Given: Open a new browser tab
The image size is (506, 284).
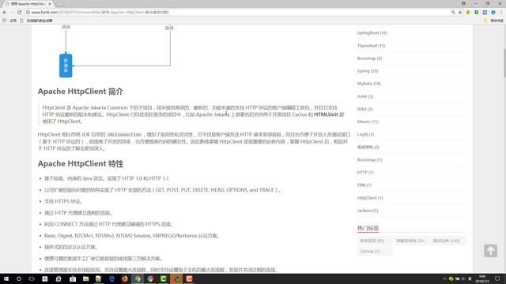Looking at the screenshot, I should [59, 4].
